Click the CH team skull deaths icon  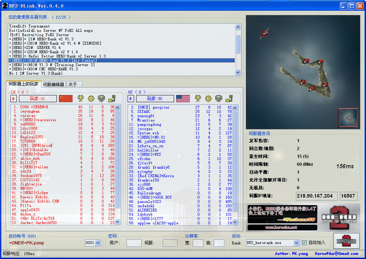pyautogui.click(x=102, y=99)
